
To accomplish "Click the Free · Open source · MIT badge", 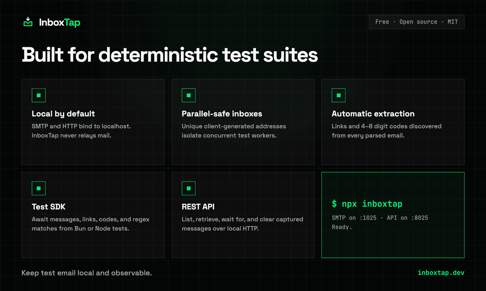I will [417, 22].
